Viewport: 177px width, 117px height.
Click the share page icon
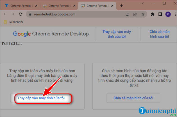135,14
